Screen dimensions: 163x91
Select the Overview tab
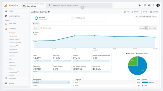(x=36, y=24)
